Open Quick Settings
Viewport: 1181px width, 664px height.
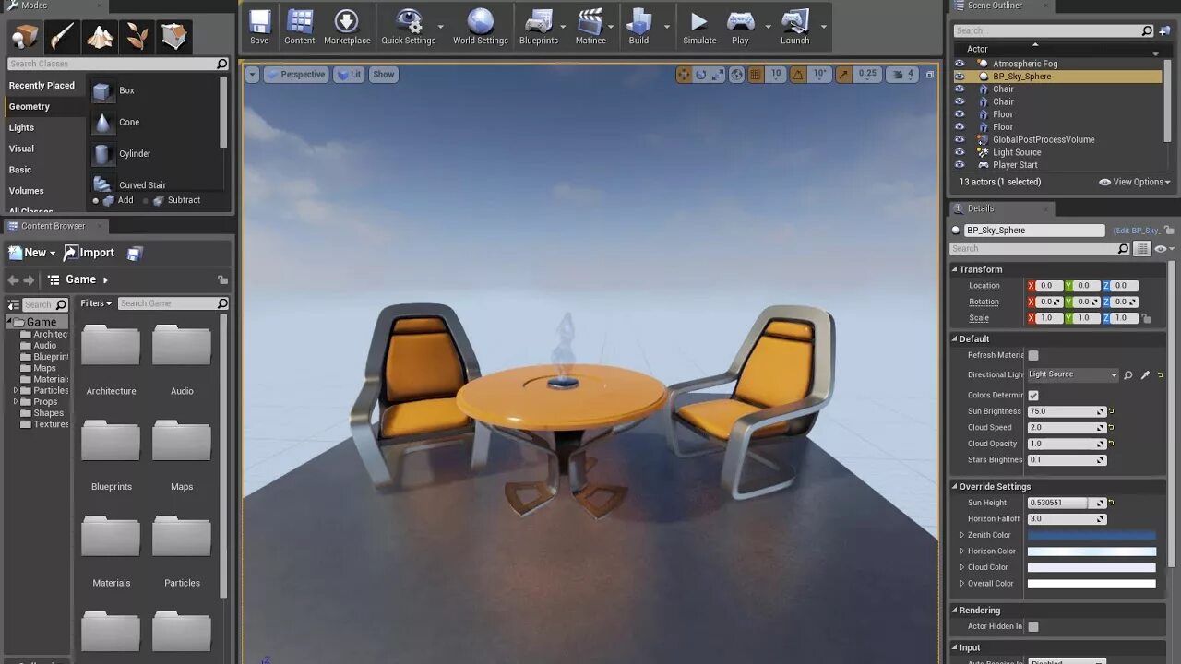[x=409, y=27]
